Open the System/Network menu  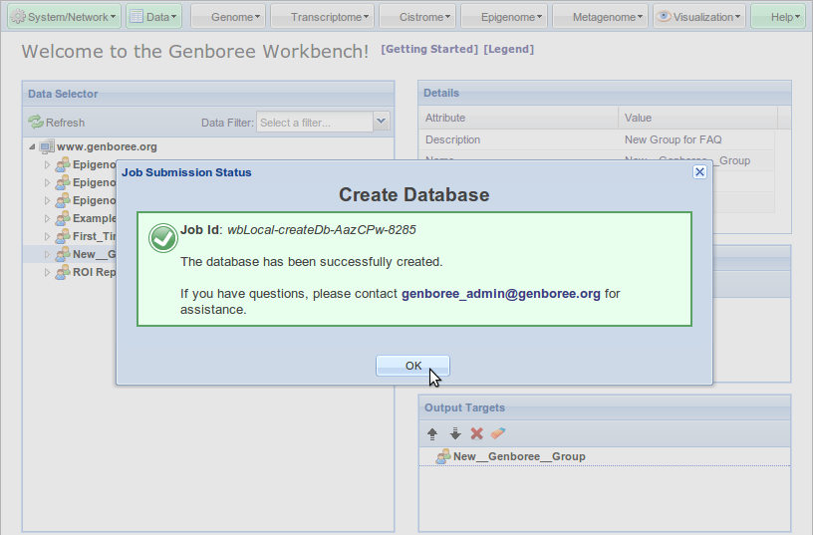[64, 17]
